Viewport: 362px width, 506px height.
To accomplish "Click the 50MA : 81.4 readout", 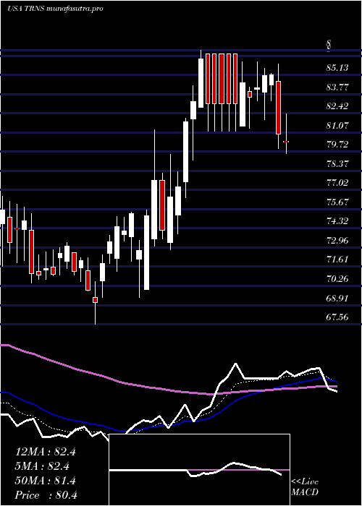I will pos(45,481).
